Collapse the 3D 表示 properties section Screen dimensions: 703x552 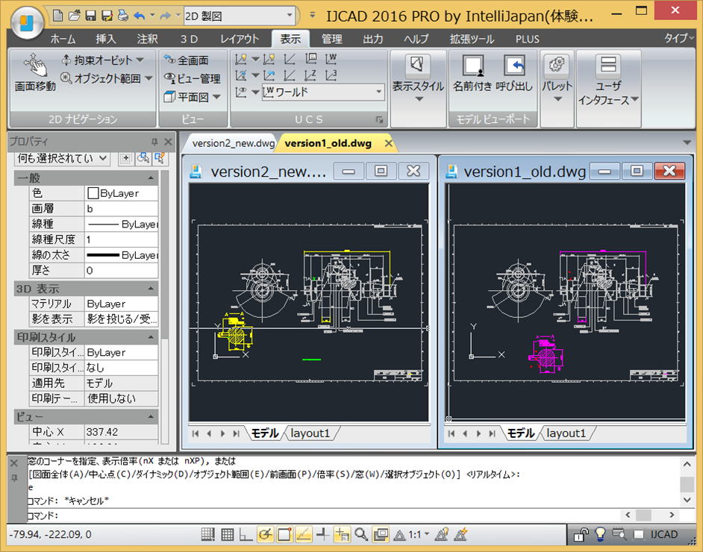[151, 289]
